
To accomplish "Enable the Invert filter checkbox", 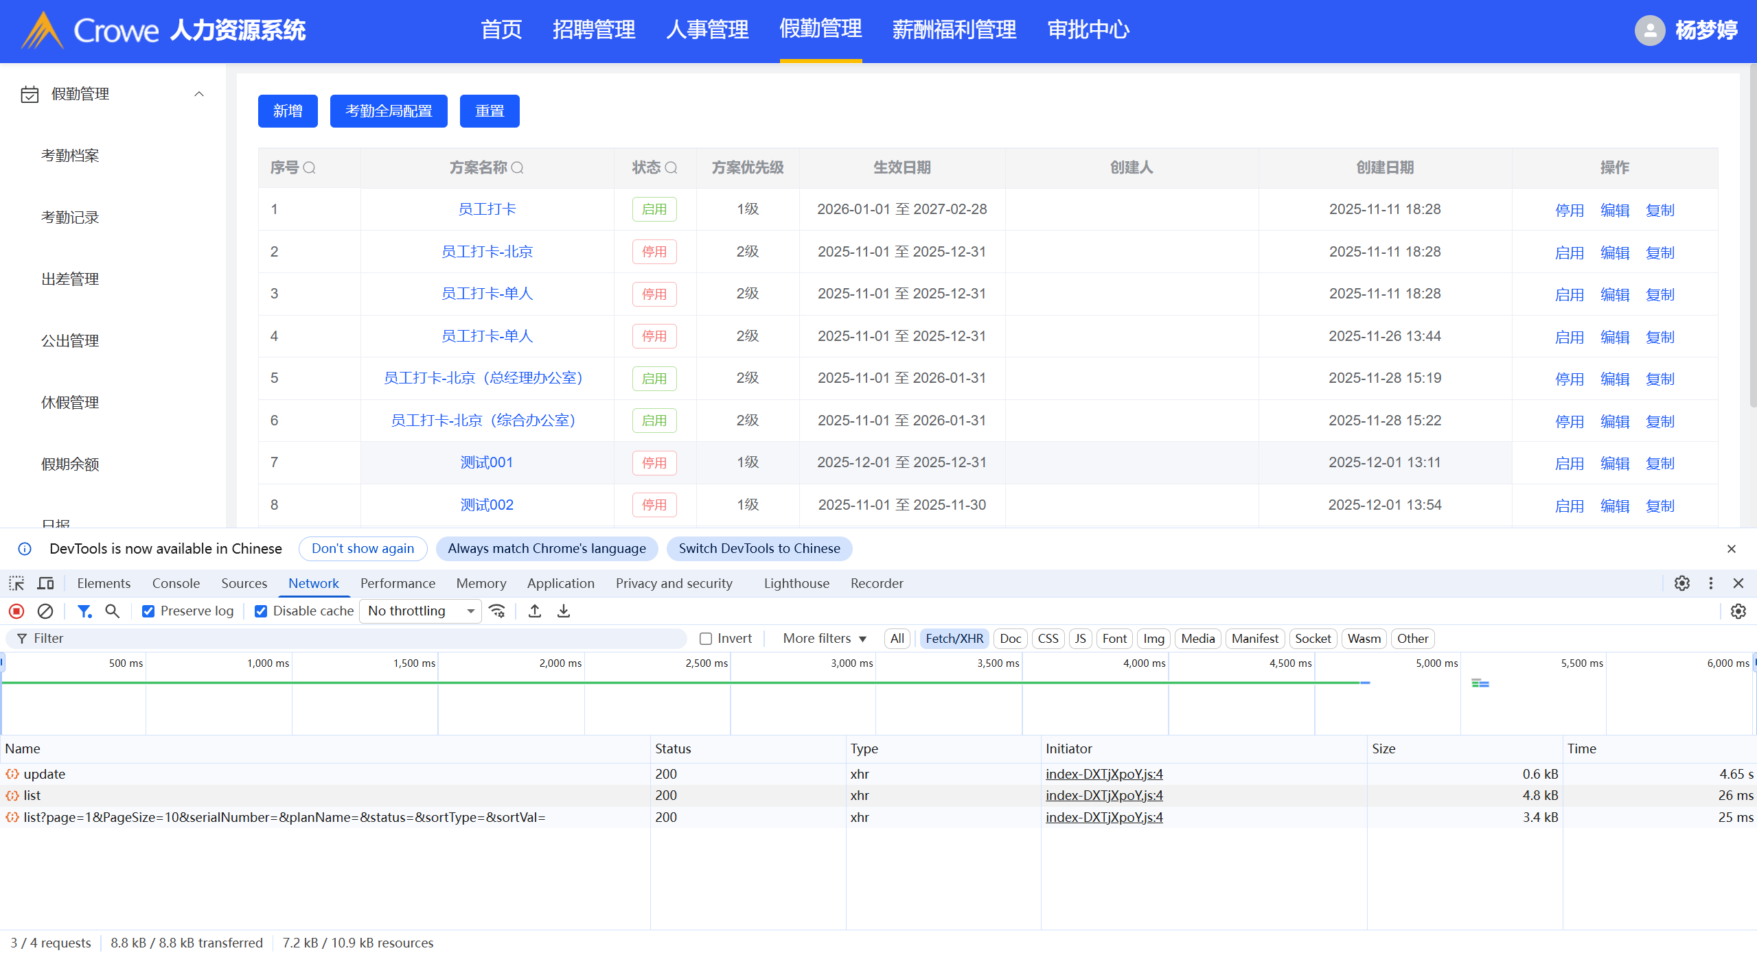I will tap(706, 638).
